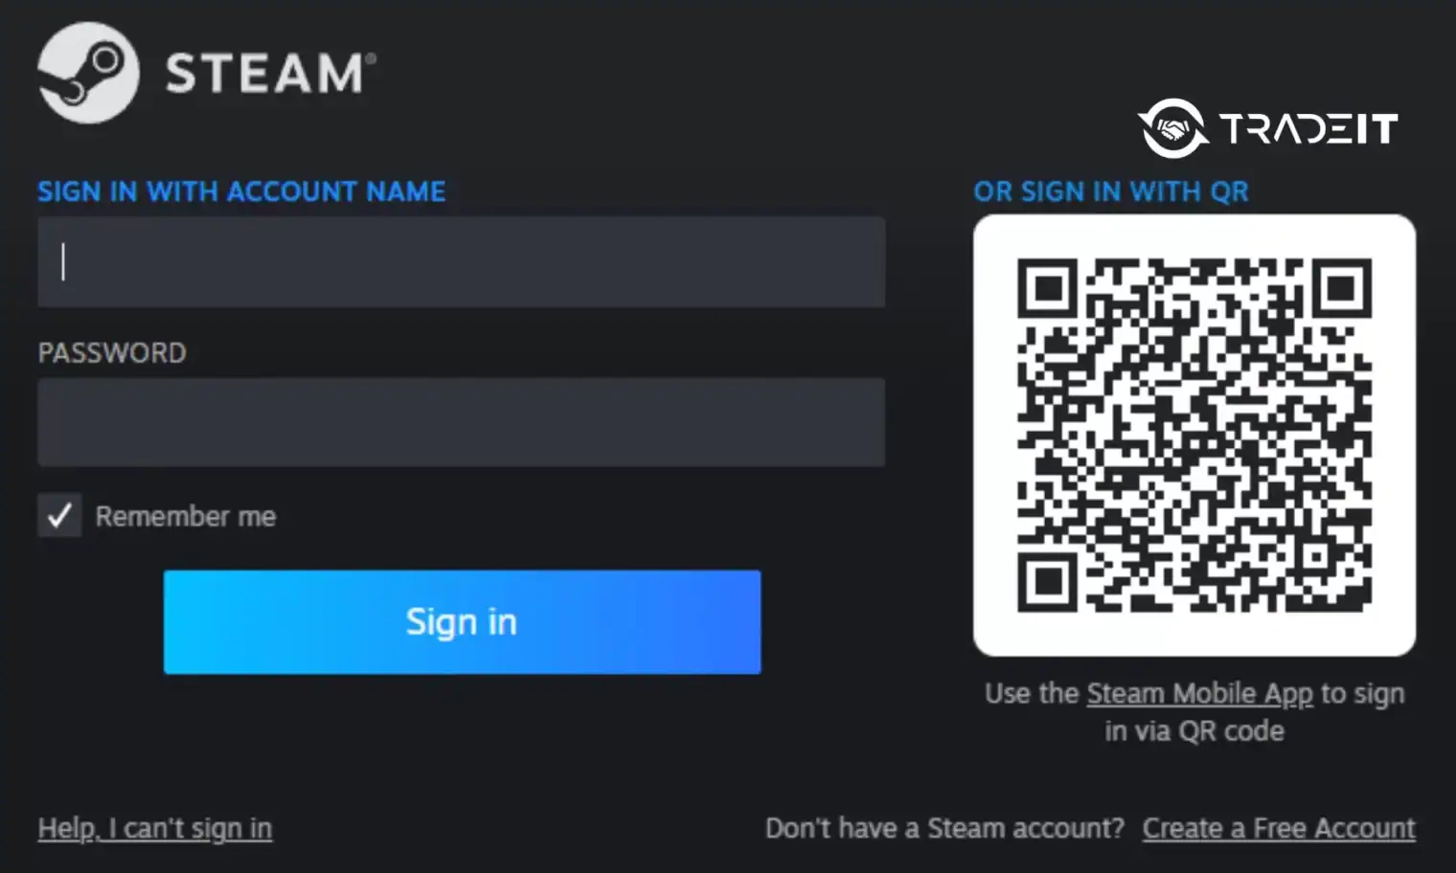Screen dimensions: 1456x873
Task: Click the PASSWORD label
Action: click(112, 352)
